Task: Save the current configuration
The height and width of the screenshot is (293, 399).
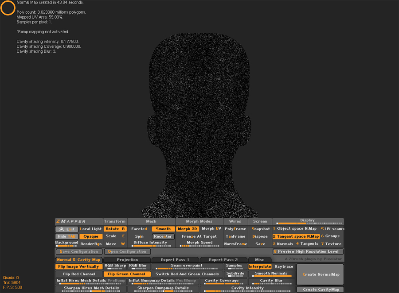Action: (x=79, y=251)
